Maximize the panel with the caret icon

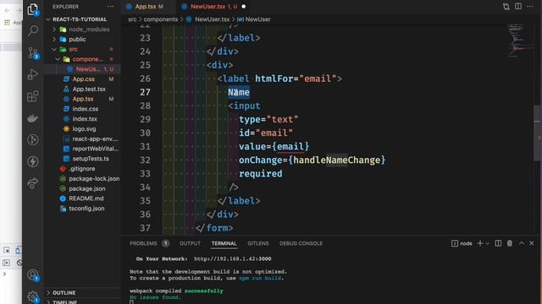click(x=522, y=243)
